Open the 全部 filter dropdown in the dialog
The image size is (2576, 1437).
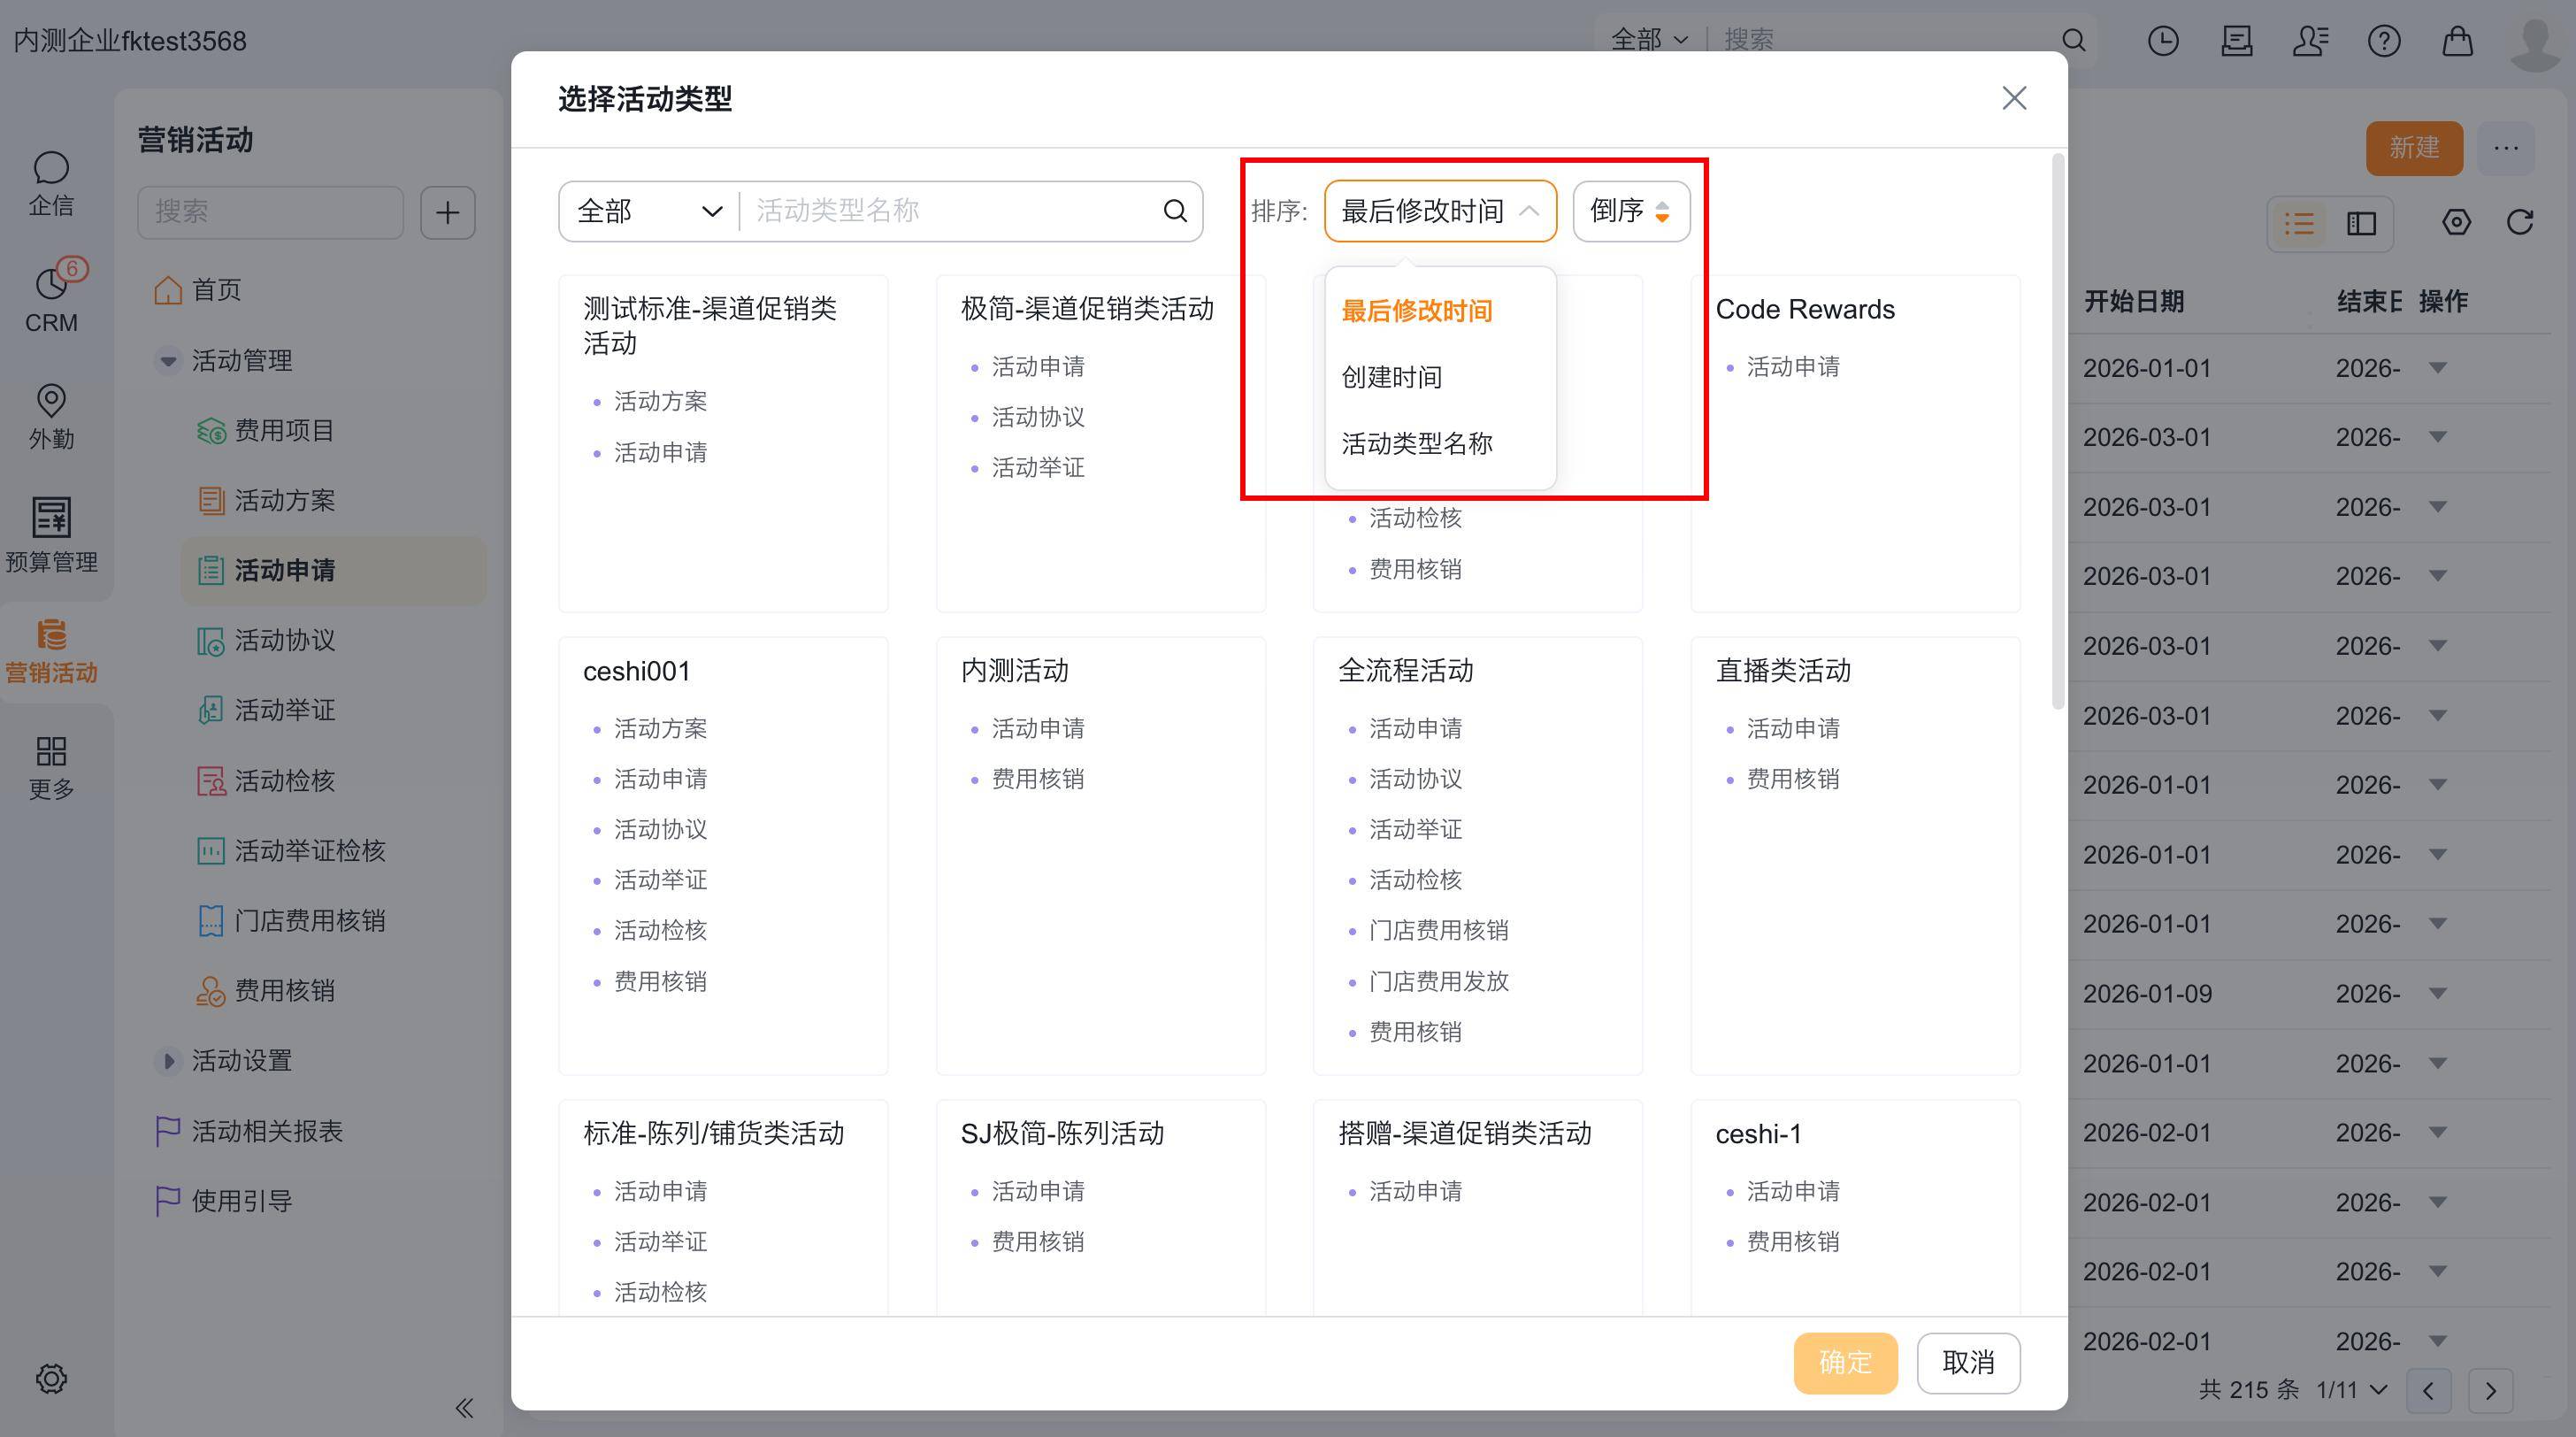(x=649, y=211)
